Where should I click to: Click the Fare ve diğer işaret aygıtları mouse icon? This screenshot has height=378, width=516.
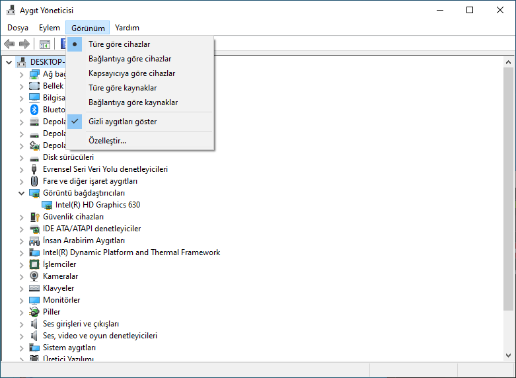pyautogui.click(x=34, y=181)
